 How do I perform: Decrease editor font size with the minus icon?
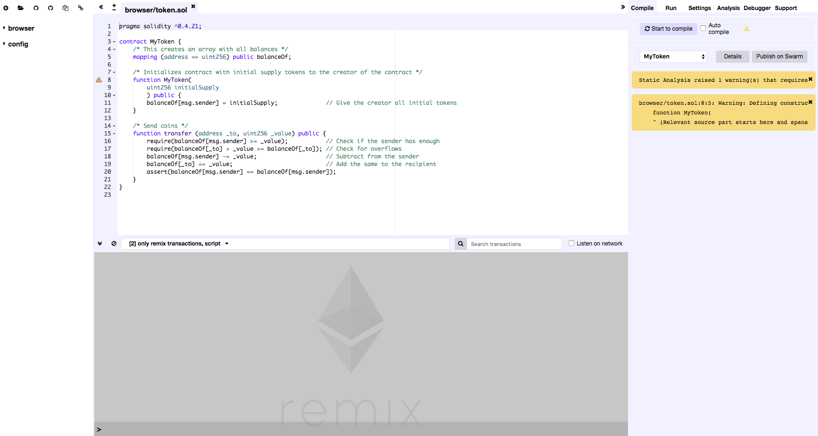[114, 10]
